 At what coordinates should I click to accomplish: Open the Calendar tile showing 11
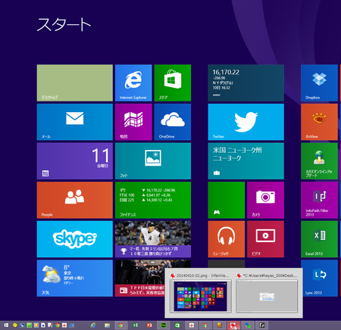coord(75,161)
